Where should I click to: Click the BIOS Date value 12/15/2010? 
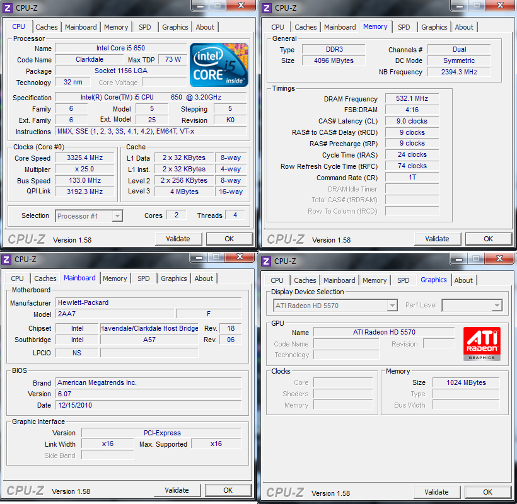[149, 405]
